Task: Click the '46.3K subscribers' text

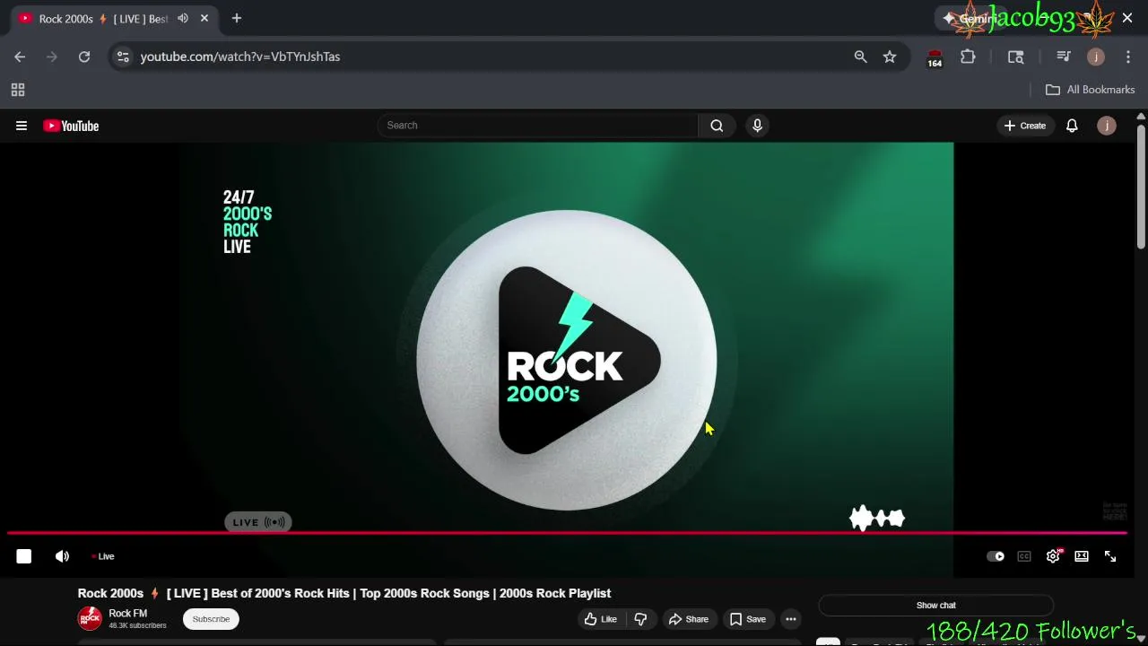Action: click(137, 625)
